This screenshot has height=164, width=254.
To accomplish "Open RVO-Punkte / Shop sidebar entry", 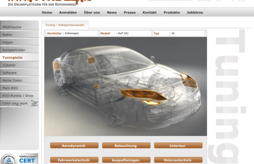I will coord(19,96).
